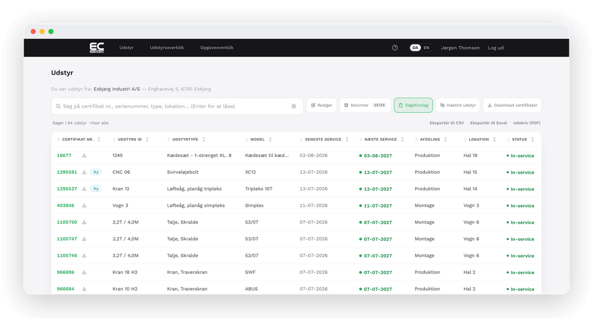Open the help question mark icon
The width and height of the screenshot is (593, 318).
click(x=395, y=48)
